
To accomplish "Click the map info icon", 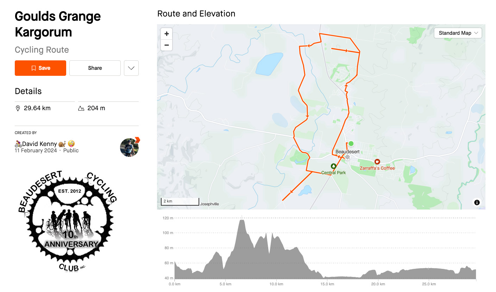I will [x=477, y=202].
